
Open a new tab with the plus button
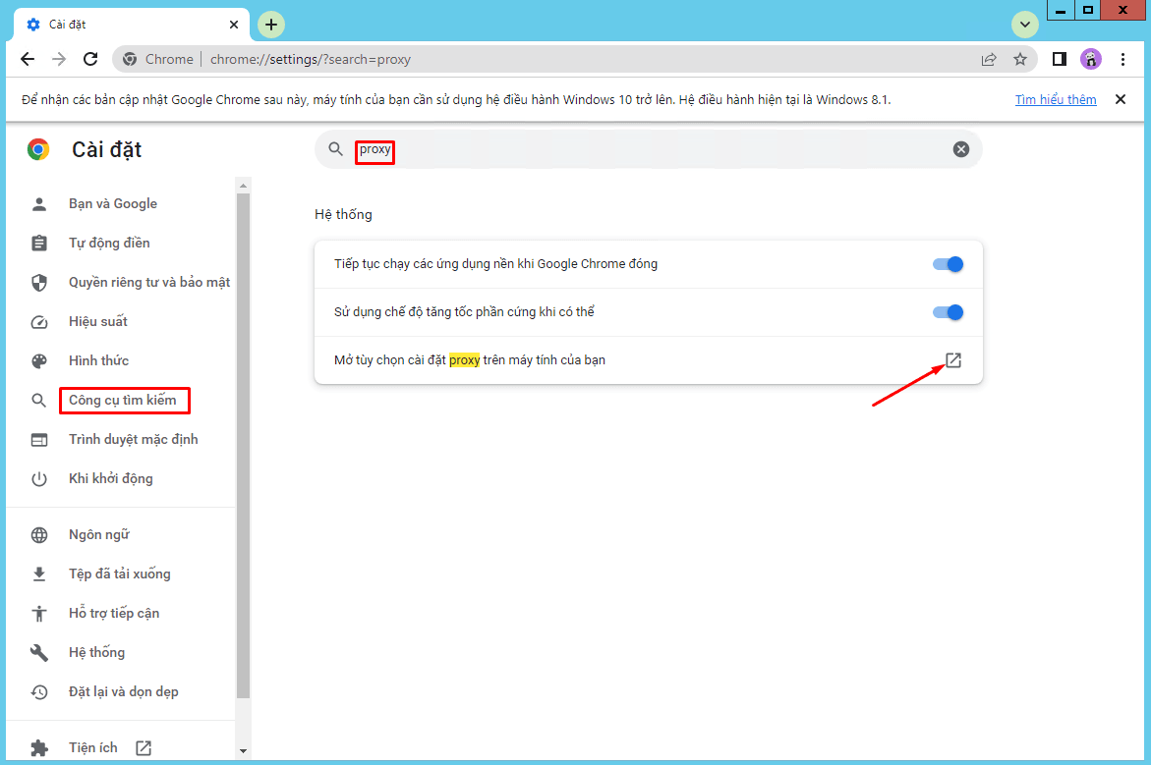tap(271, 25)
